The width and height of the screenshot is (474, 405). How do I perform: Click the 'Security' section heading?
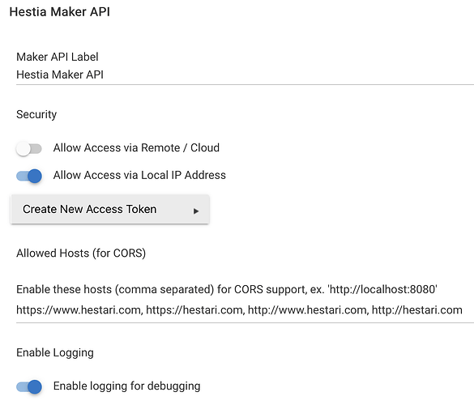tap(36, 114)
